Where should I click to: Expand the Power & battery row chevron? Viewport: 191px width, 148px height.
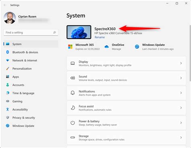(181, 123)
